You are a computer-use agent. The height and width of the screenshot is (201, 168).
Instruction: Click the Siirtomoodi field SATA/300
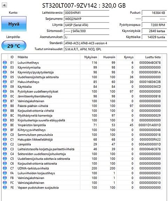point(86,31)
